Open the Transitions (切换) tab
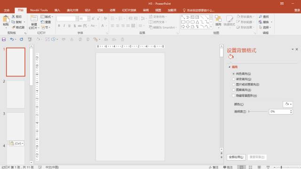The height and width of the screenshot is (169, 301). 100,10
